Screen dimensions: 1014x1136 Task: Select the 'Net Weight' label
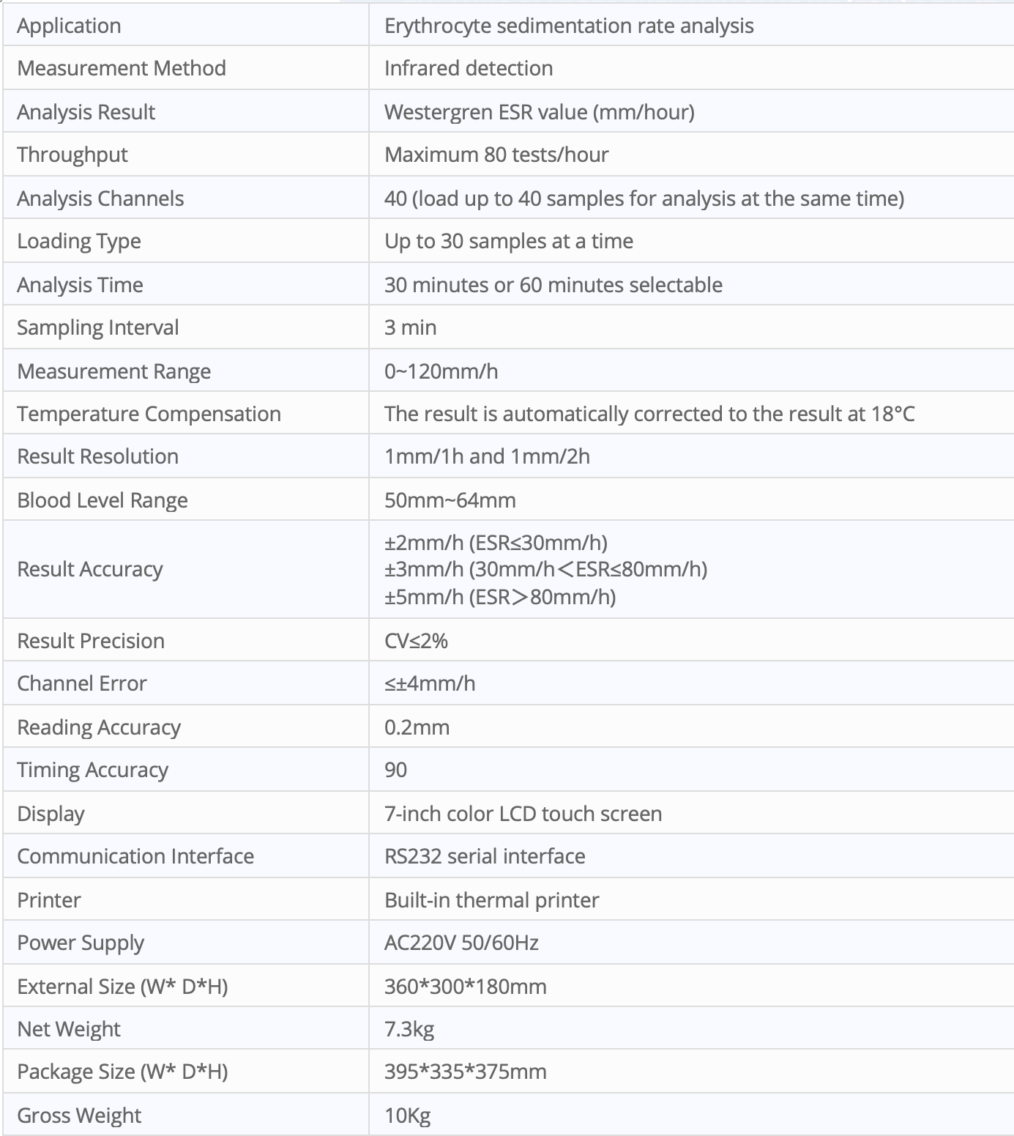coord(69,1029)
